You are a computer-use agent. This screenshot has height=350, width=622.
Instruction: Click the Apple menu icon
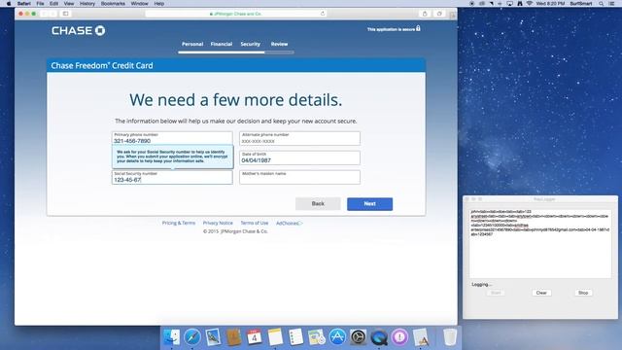coord(9,4)
